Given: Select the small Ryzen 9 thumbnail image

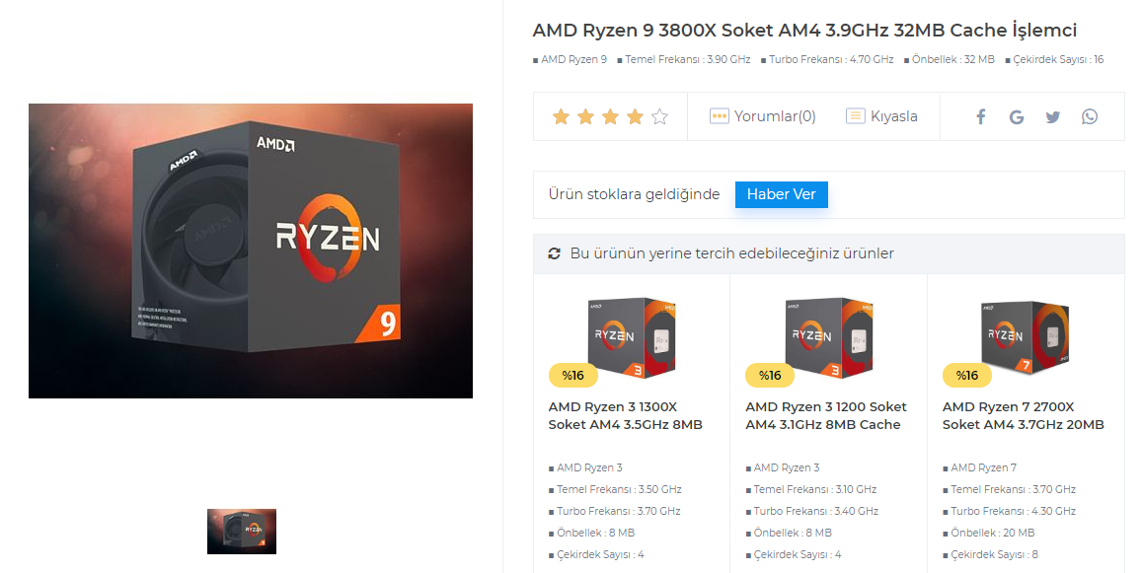Looking at the screenshot, I should [242, 532].
